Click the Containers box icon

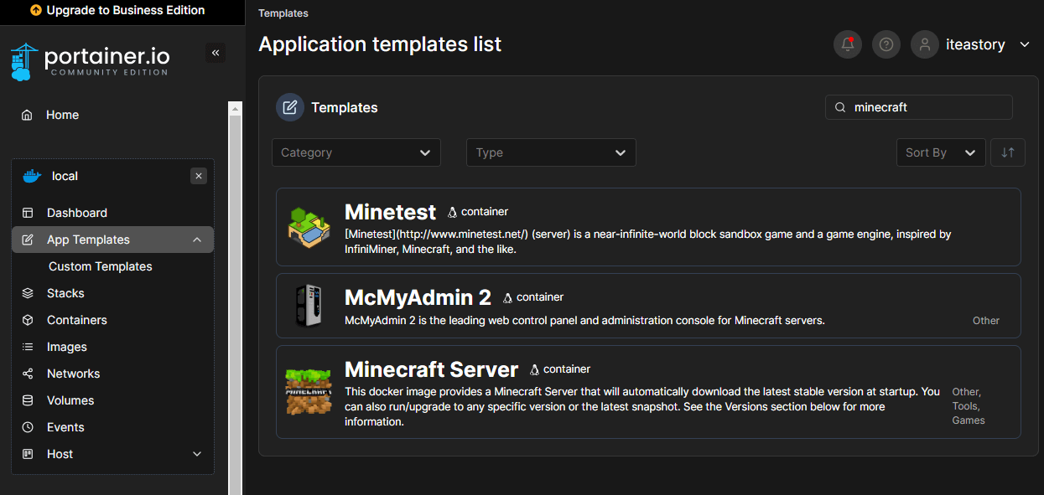tap(28, 320)
